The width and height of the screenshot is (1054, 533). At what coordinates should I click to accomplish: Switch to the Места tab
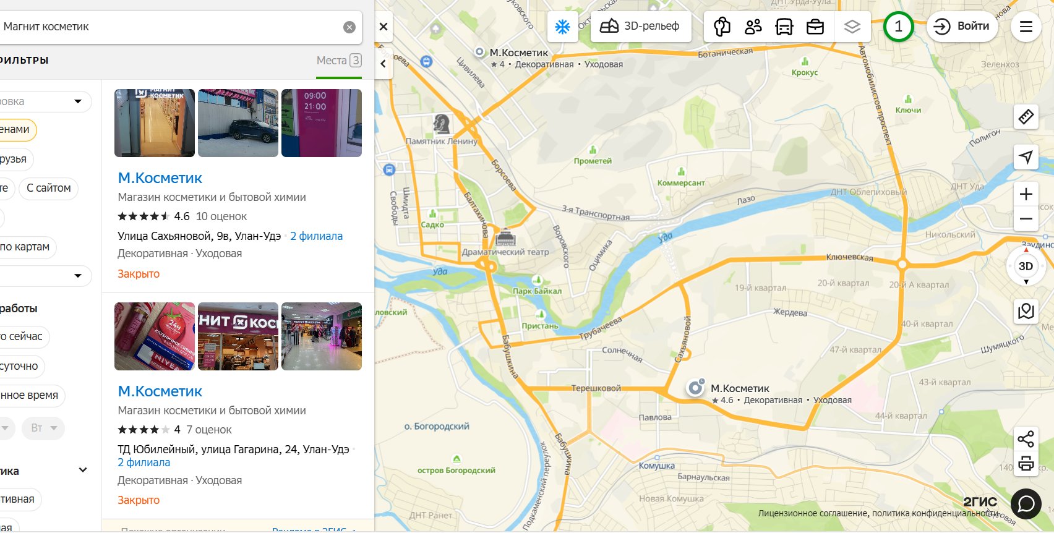pos(338,61)
